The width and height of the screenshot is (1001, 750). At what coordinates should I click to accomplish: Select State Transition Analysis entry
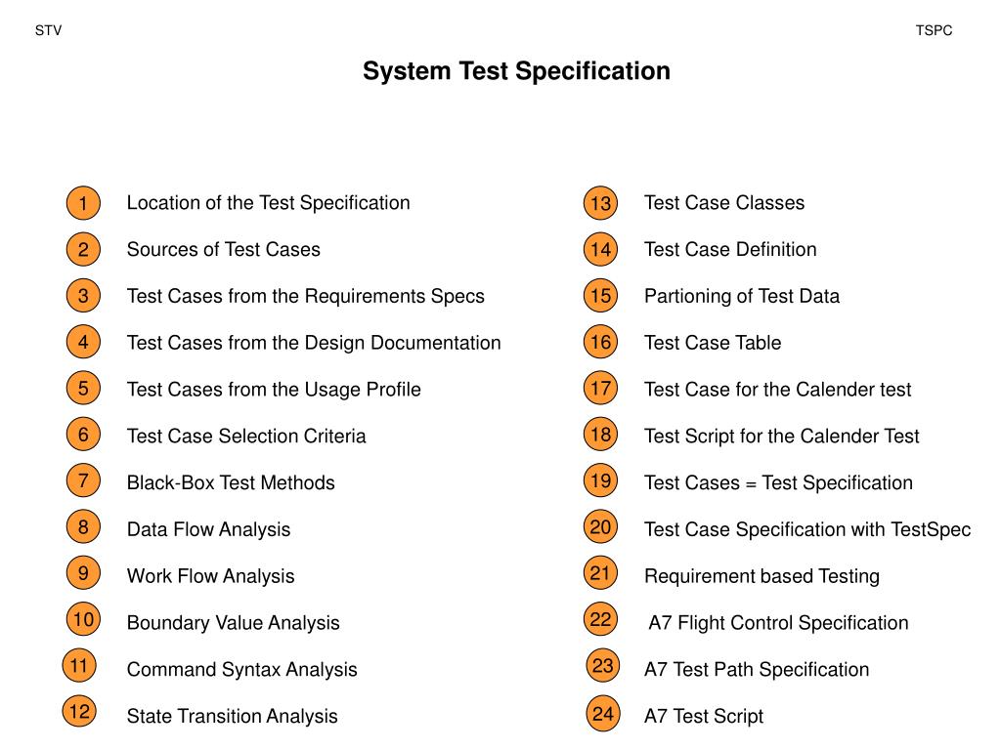coord(233,716)
